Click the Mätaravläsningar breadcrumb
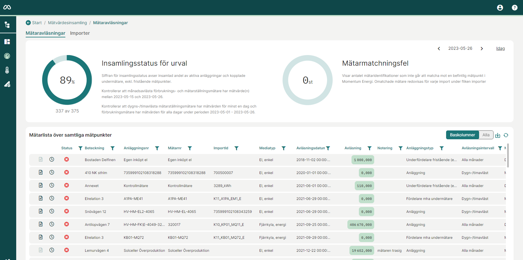 110,23
